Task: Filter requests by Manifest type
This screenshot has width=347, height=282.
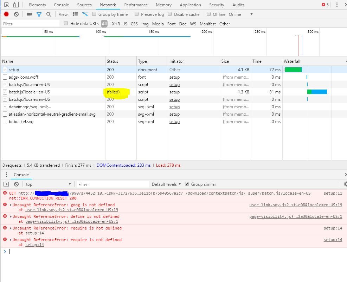Action: [x=207, y=24]
